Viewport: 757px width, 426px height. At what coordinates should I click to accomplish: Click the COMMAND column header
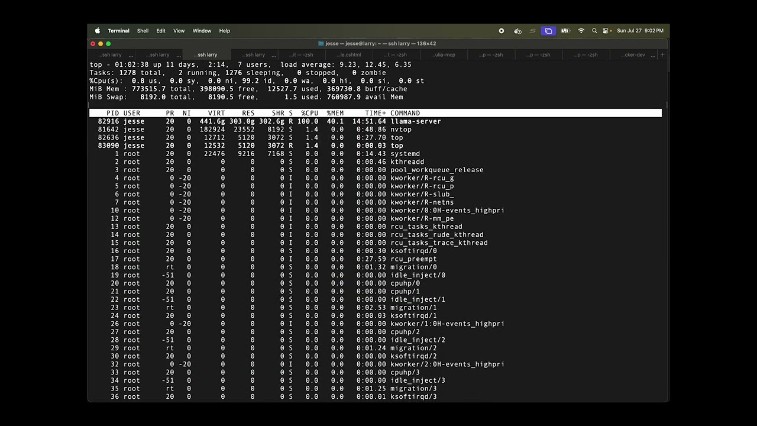(405, 113)
